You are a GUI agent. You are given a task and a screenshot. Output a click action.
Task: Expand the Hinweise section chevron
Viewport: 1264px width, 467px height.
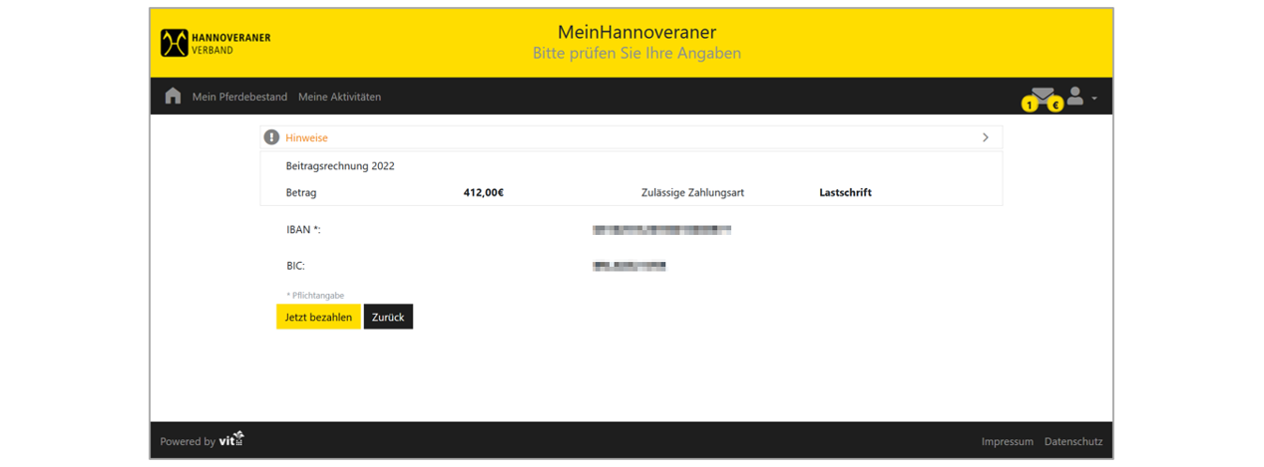[986, 137]
